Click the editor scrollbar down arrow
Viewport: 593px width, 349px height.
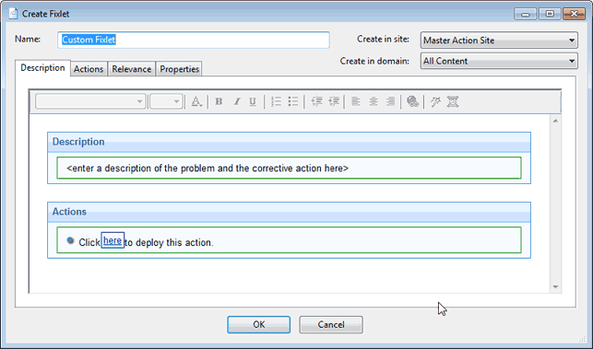click(x=555, y=286)
